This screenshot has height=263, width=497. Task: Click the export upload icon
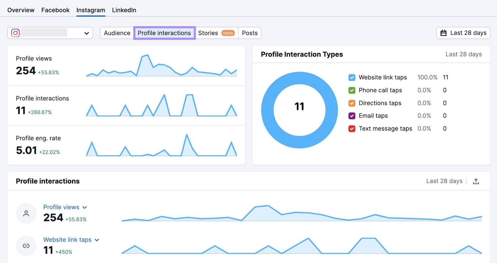click(476, 181)
